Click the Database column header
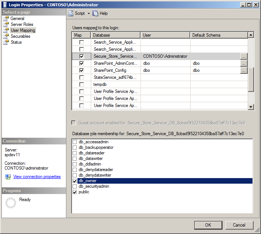Viewport: 261px width, 234px height. click(116, 35)
